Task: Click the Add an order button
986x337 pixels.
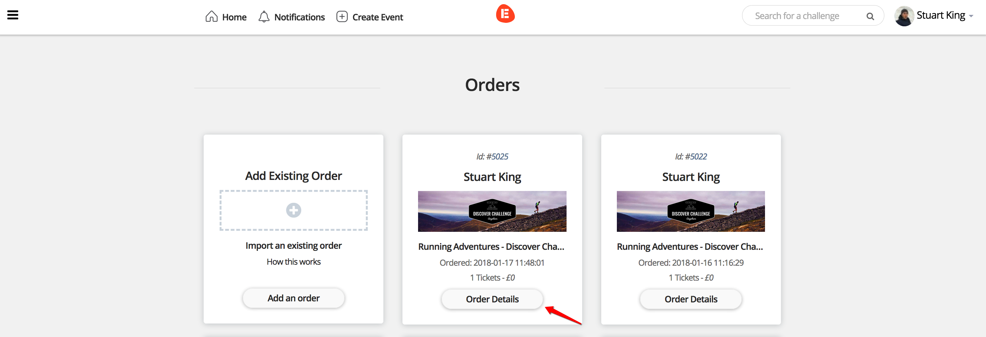Action: pos(293,298)
